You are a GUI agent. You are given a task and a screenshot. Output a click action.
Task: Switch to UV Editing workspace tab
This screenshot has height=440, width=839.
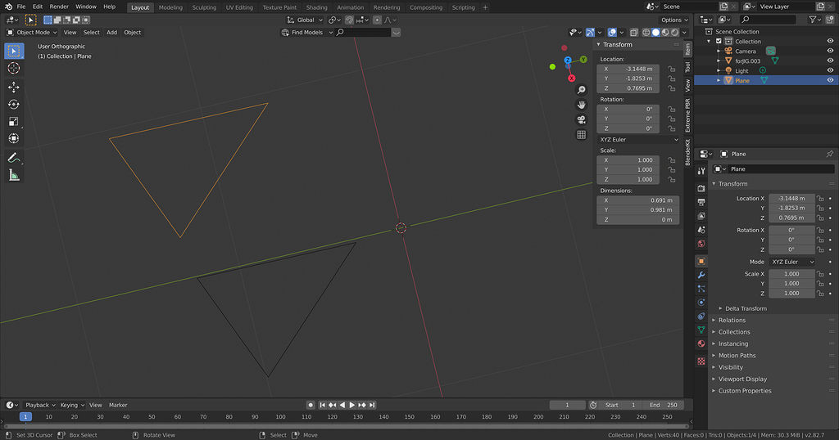tap(239, 7)
